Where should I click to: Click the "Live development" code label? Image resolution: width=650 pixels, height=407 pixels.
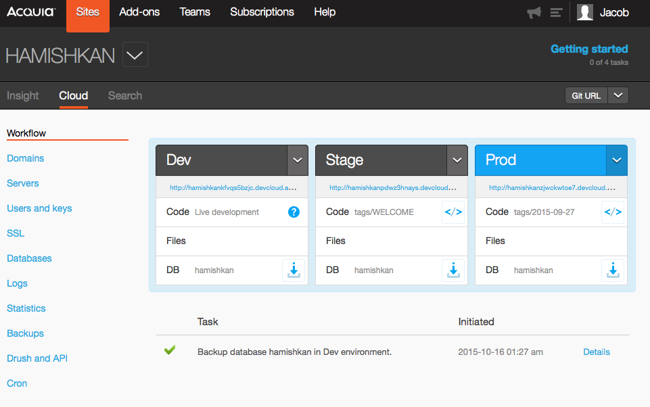(227, 212)
